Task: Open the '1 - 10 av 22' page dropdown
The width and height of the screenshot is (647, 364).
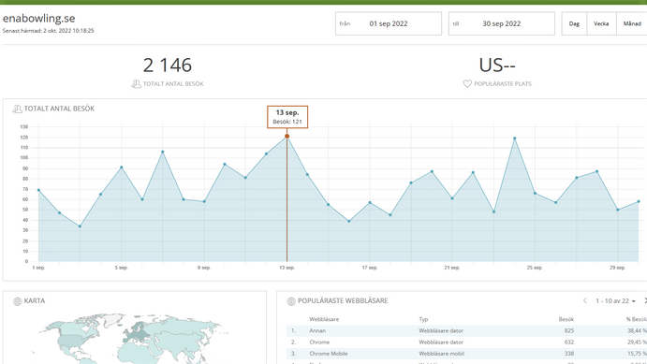Action: tap(616, 301)
